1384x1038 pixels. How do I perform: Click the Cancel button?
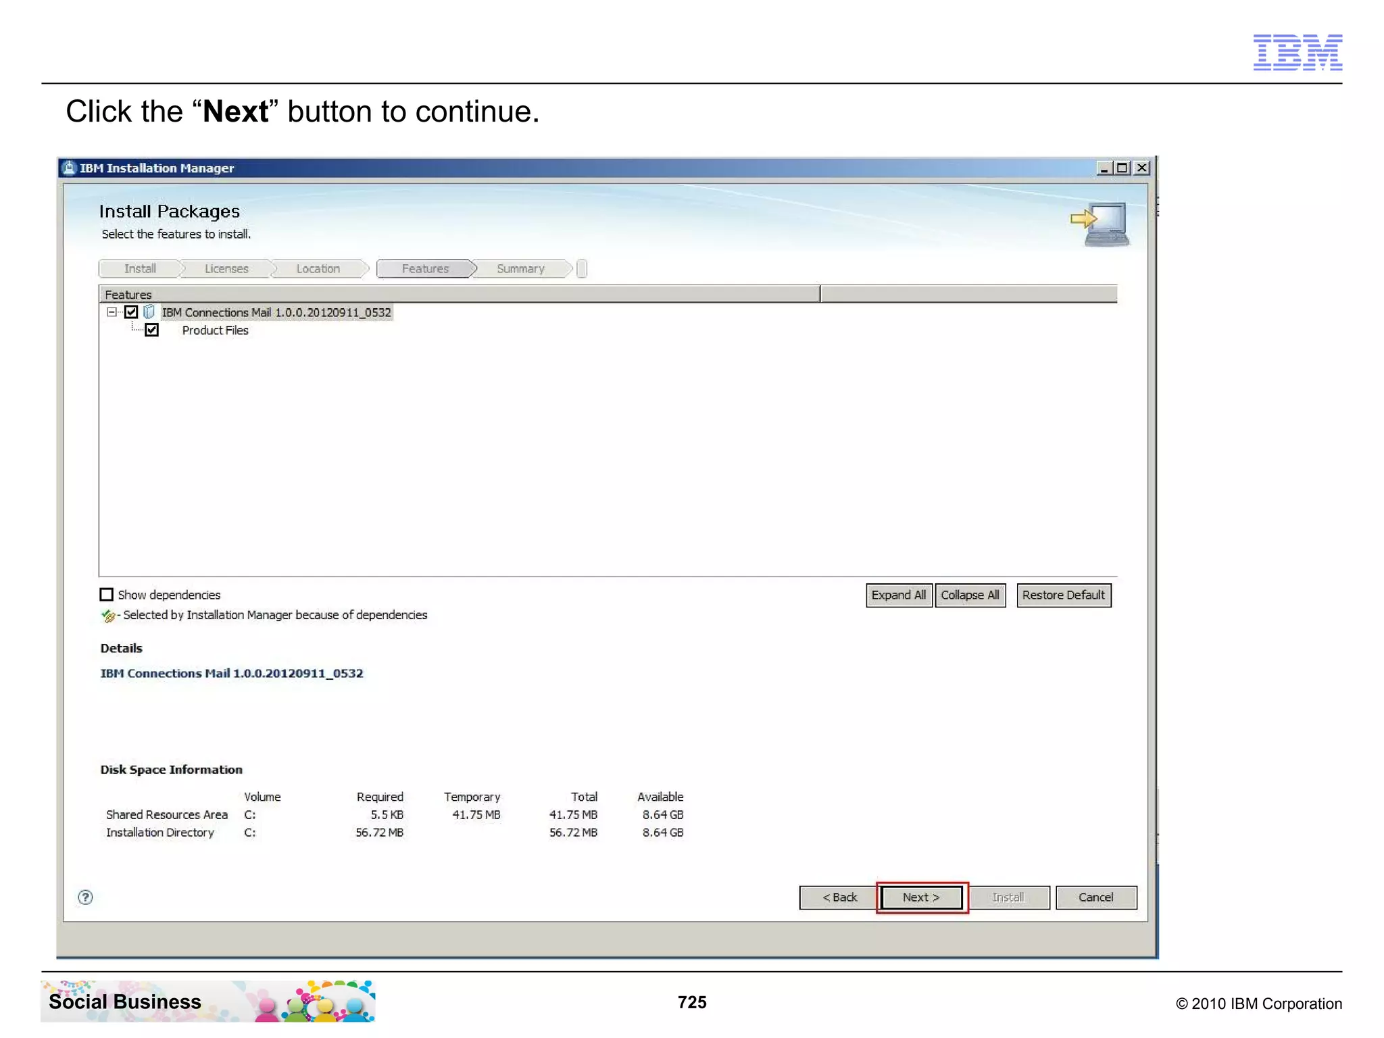(x=1095, y=897)
